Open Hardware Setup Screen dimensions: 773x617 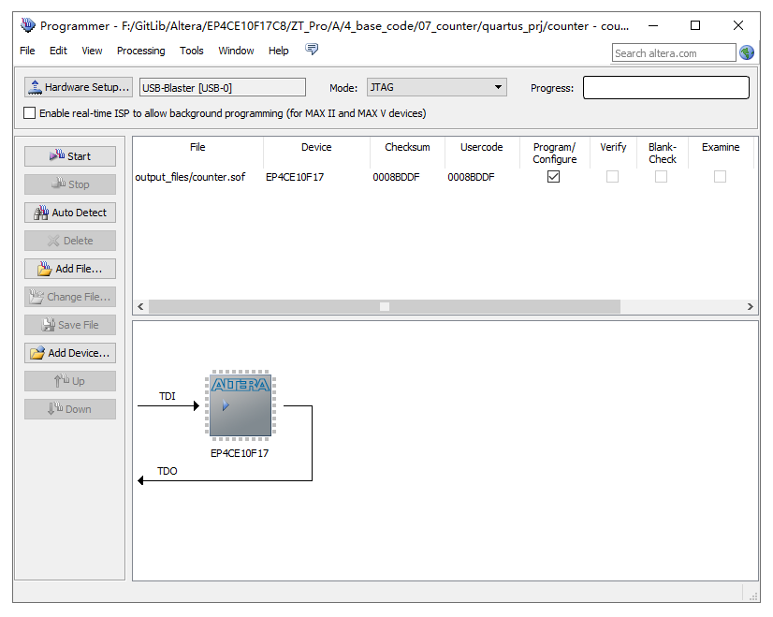point(79,87)
